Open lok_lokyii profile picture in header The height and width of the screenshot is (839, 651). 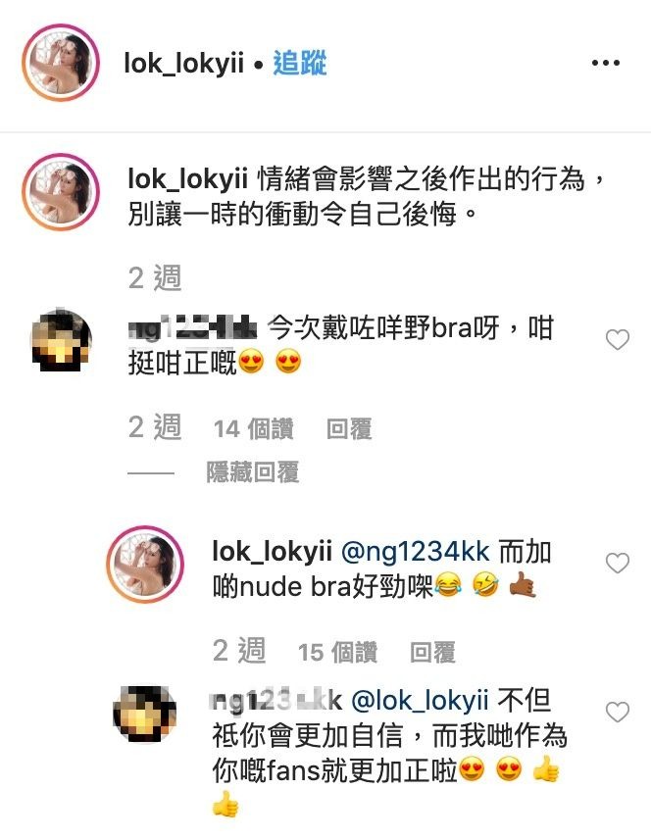point(61,63)
